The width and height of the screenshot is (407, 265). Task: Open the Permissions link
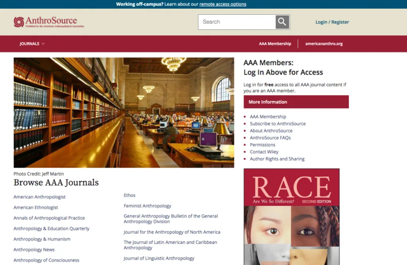(262, 145)
